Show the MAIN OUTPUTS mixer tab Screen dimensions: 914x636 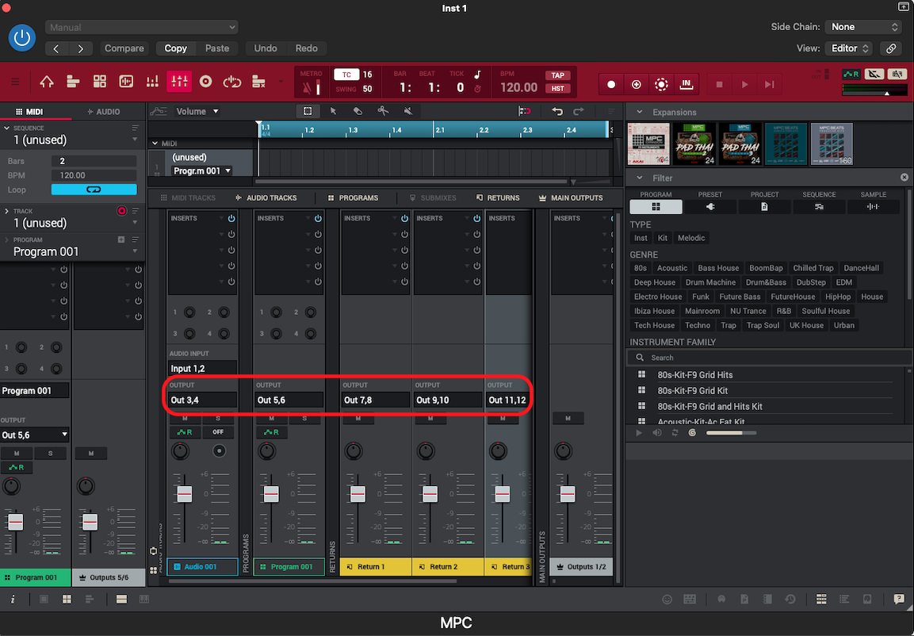(571, 197)
